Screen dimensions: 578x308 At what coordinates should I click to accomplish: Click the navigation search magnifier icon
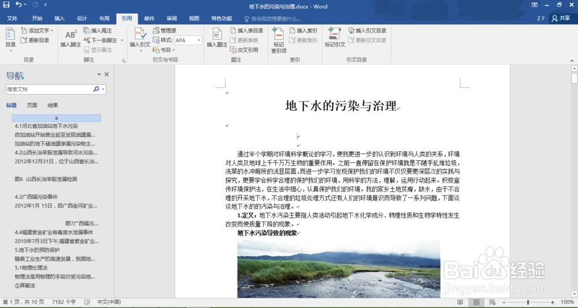click(x=96, y=89)
